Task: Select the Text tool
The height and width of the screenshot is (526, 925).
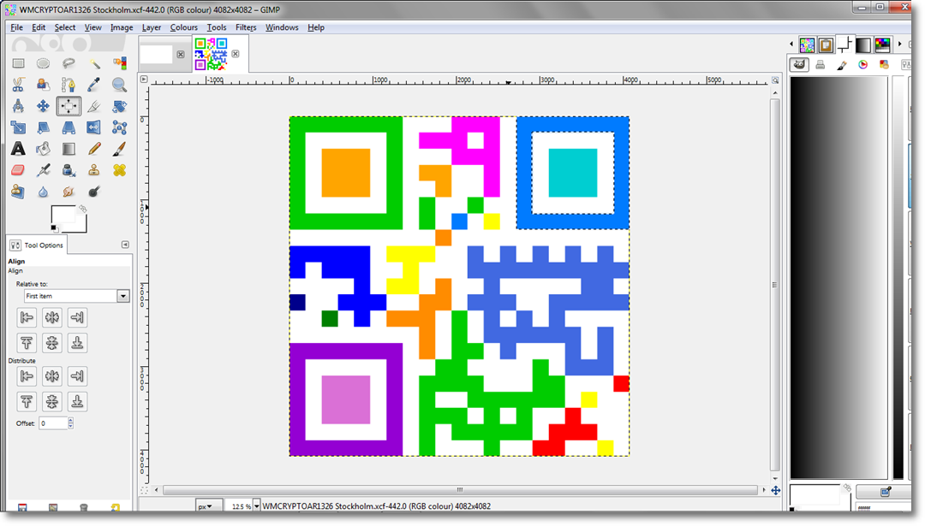Action: (x=18, y=149)
